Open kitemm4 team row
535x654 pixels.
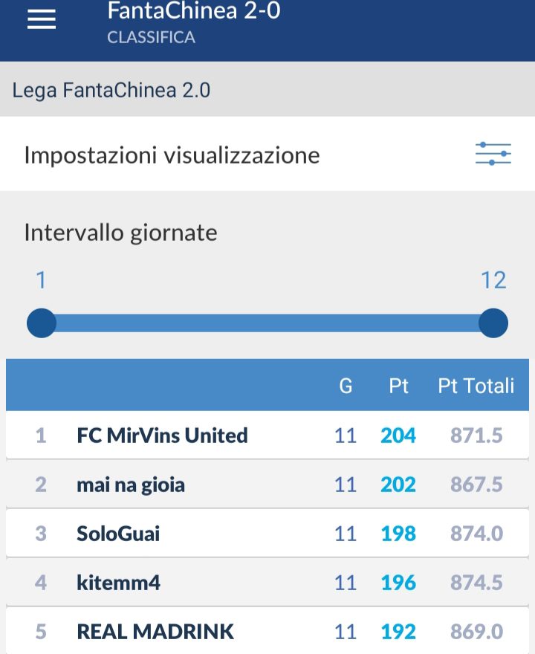coord(267,582)
